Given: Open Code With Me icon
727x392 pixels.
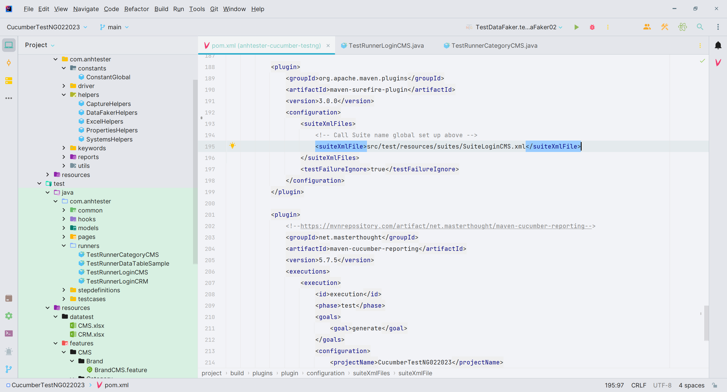Looking at the screenshot, I should (x=647, y=27).
